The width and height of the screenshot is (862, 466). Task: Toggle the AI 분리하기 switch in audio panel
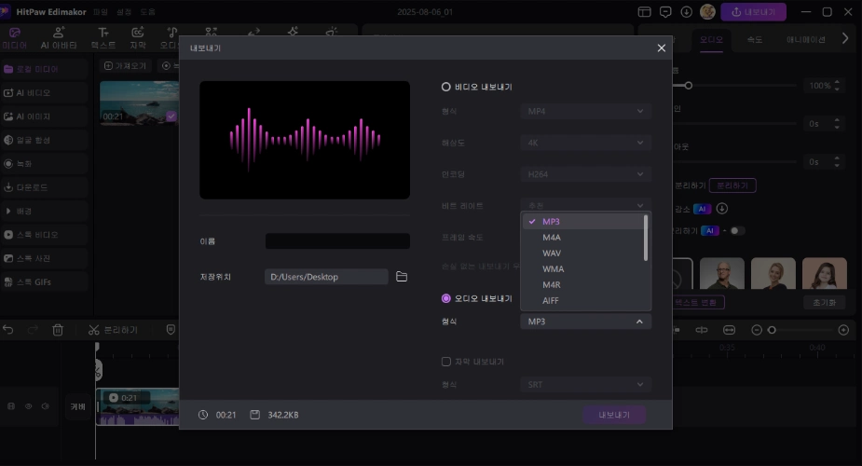point(737,231)
